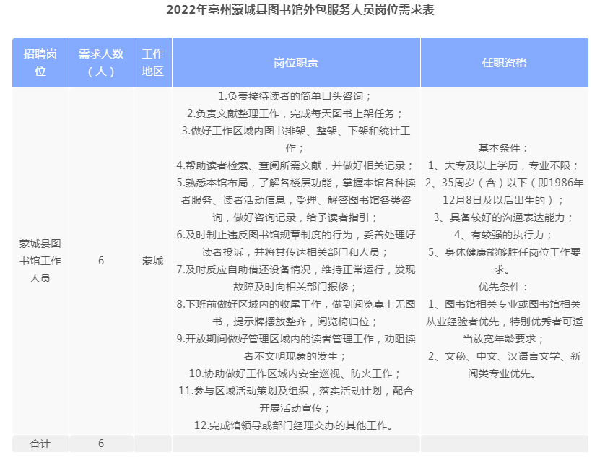Screen dimensions: 592x458
Task: Click the 任职资格 column header
Action: click(x=505, y=62)
